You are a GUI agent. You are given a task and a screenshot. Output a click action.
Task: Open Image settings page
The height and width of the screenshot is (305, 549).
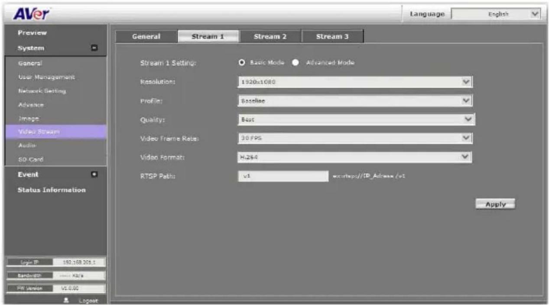click(x=29, y=118)
